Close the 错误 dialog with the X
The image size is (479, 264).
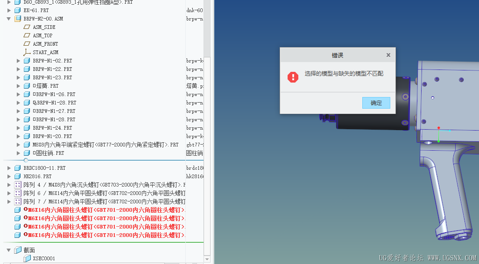pos(388,55)
